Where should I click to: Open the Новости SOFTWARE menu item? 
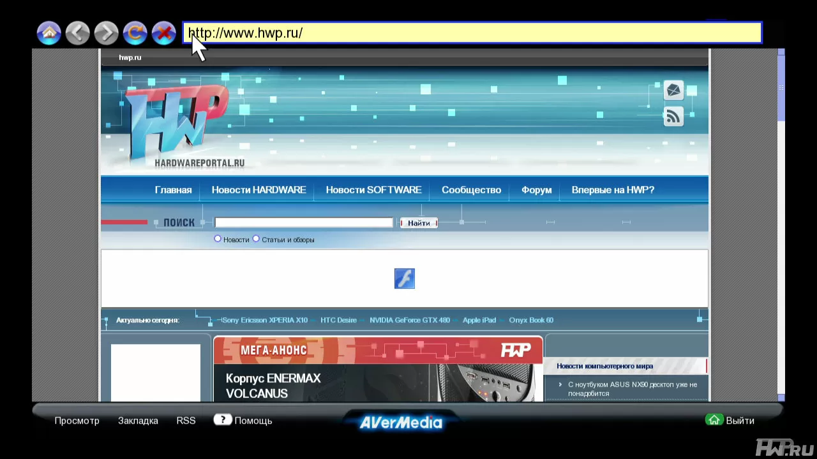tap(373, 190)
